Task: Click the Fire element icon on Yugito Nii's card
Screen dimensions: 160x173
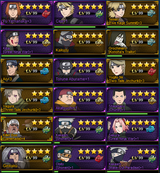Action: (152, 72)
